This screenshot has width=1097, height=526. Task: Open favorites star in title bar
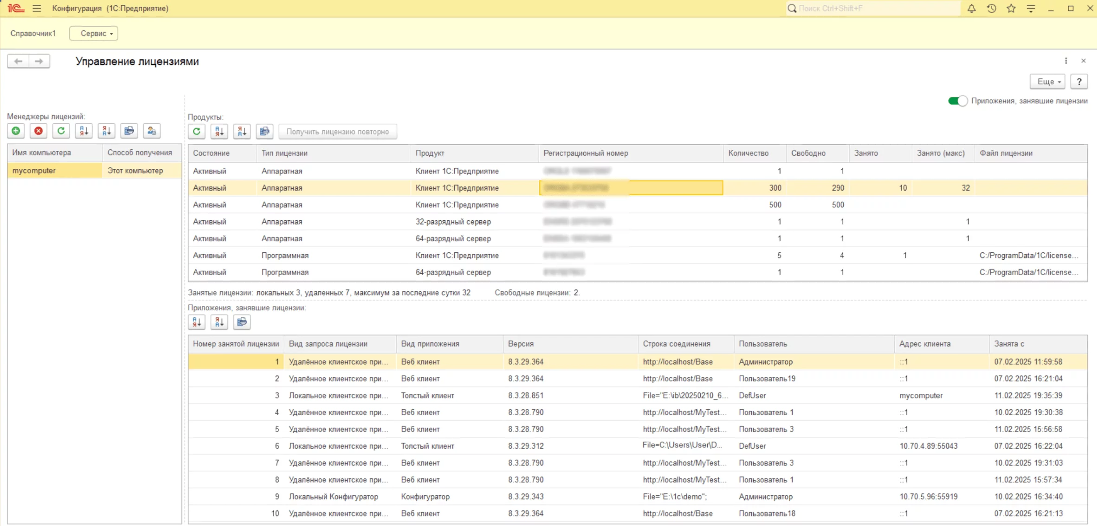pyautogui.click(x=1011, y=8)
